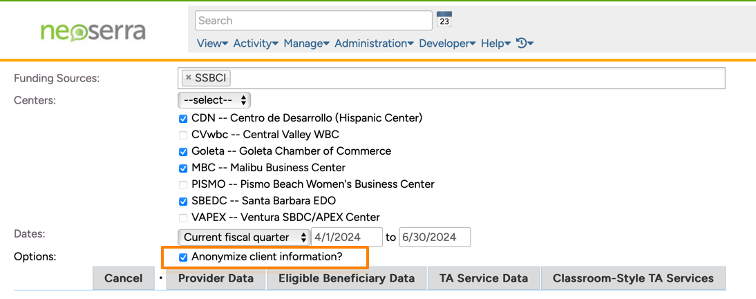This screenshot has width=756, height=299.
Task: Uncheck SBEDC Santa Barbara EDO
Action: coord(183,201)
